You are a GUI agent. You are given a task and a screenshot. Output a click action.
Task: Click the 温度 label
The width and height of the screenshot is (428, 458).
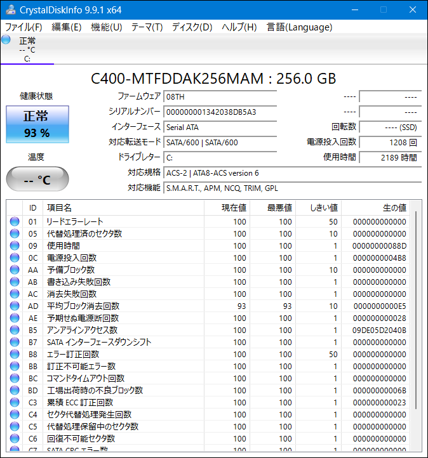[x=36, y=157]
